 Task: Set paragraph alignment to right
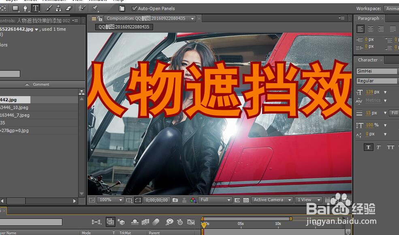tap(381, 29)
